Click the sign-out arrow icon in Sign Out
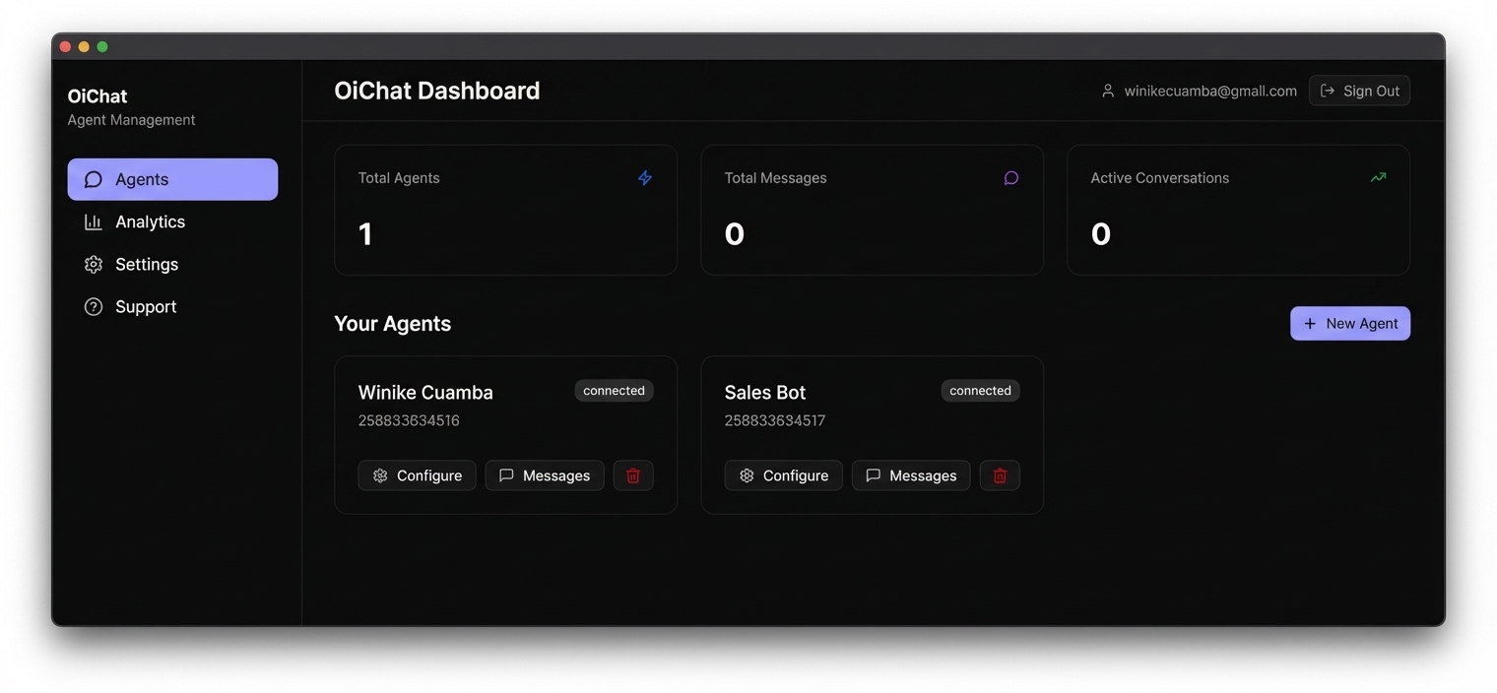 click(x=1328, y=90)
